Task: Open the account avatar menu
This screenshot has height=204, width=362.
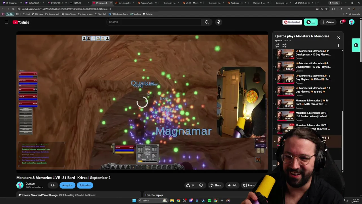Action: click(352, 22)
